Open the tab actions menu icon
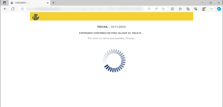Image resolution: width=223 pixels, height=107 pixels. coord(5,3)
